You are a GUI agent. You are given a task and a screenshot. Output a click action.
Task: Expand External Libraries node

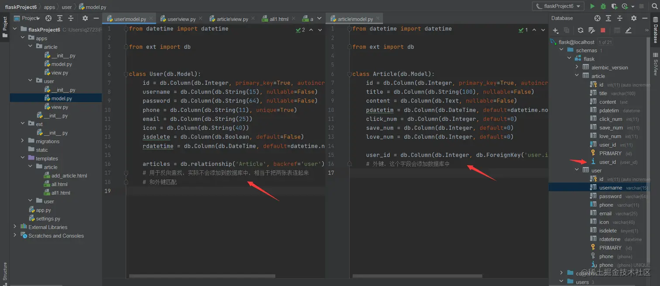coord(15,227)
